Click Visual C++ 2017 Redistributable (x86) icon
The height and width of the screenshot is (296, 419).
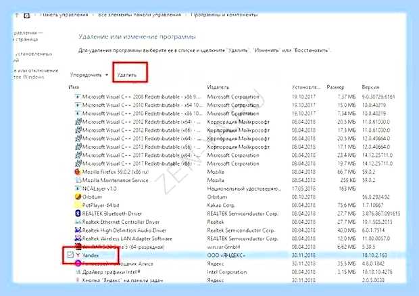click(x=78, y=164)
